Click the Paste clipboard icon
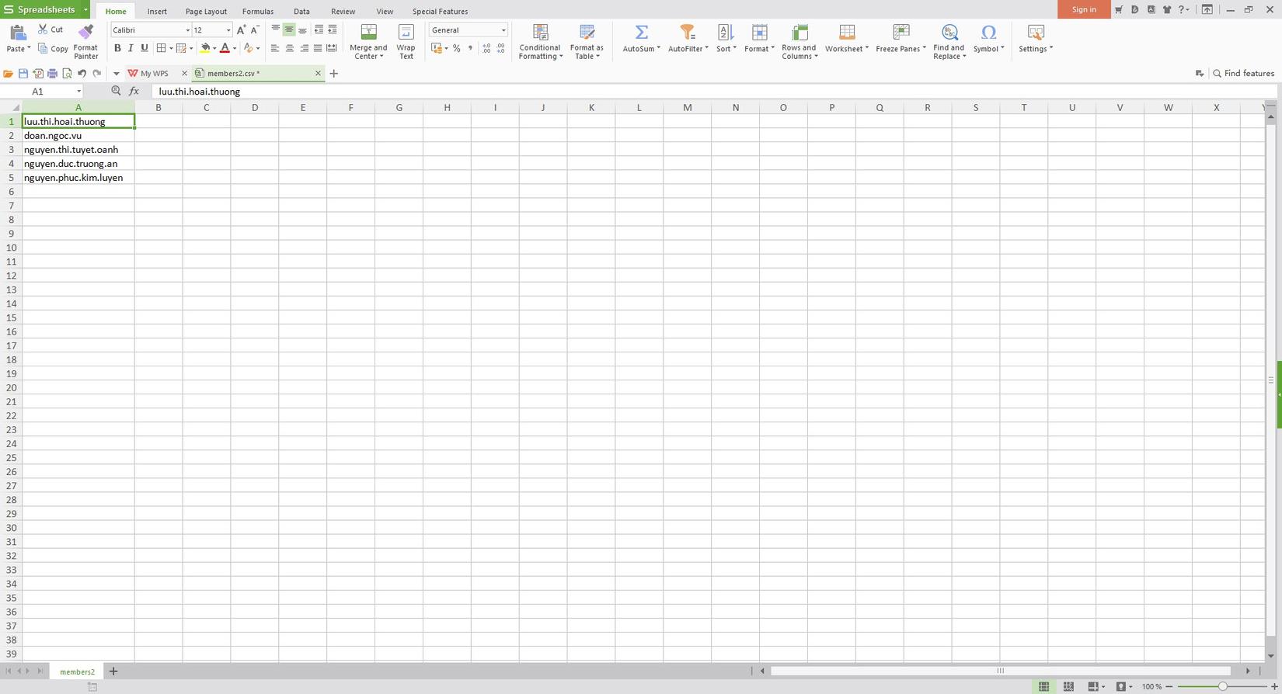The width and height of the screenshot is (1282, 694). (x=17, y=33)
